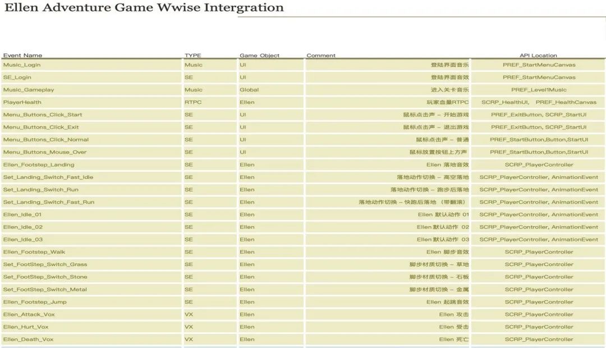This screenshot has height=348, width=606.
Task: Click the API location in the Ellen_Idle_01 row
Action: [x=539, y=214]
